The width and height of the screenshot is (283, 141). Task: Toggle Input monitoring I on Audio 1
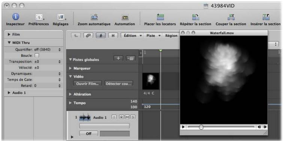point(114,117)
